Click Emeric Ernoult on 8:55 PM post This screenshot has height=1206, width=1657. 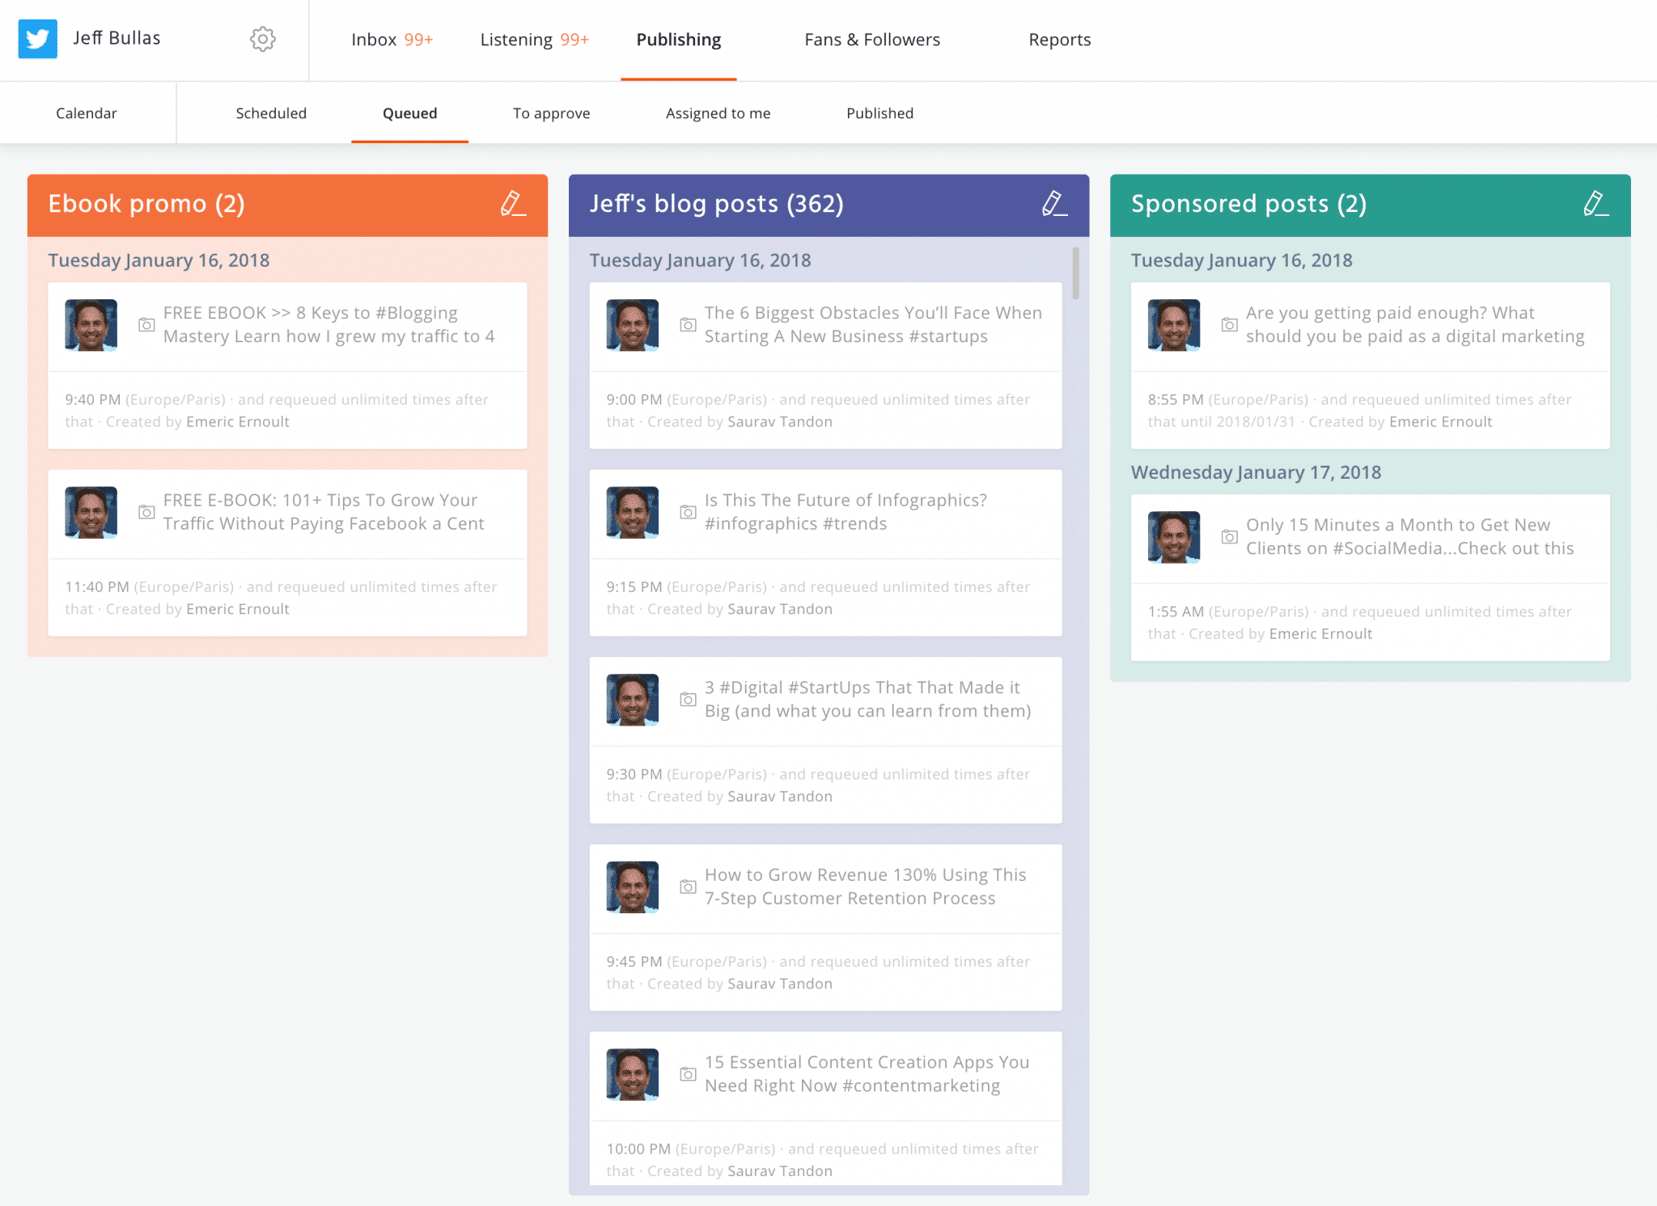click(x=1441, y=421)
